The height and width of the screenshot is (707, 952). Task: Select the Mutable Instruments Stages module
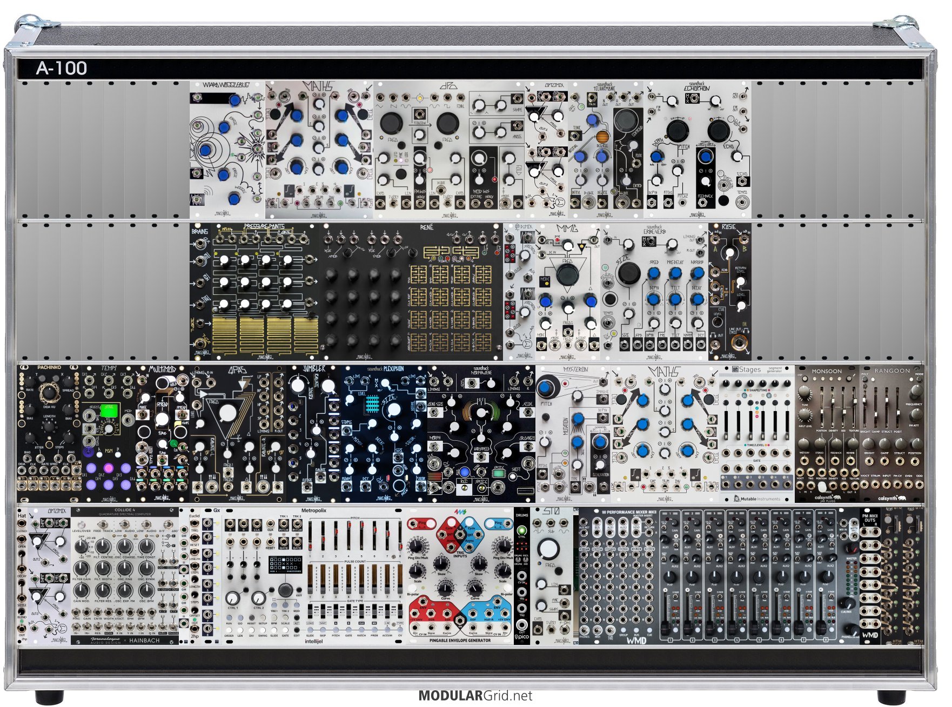click(x=757, y=434)
